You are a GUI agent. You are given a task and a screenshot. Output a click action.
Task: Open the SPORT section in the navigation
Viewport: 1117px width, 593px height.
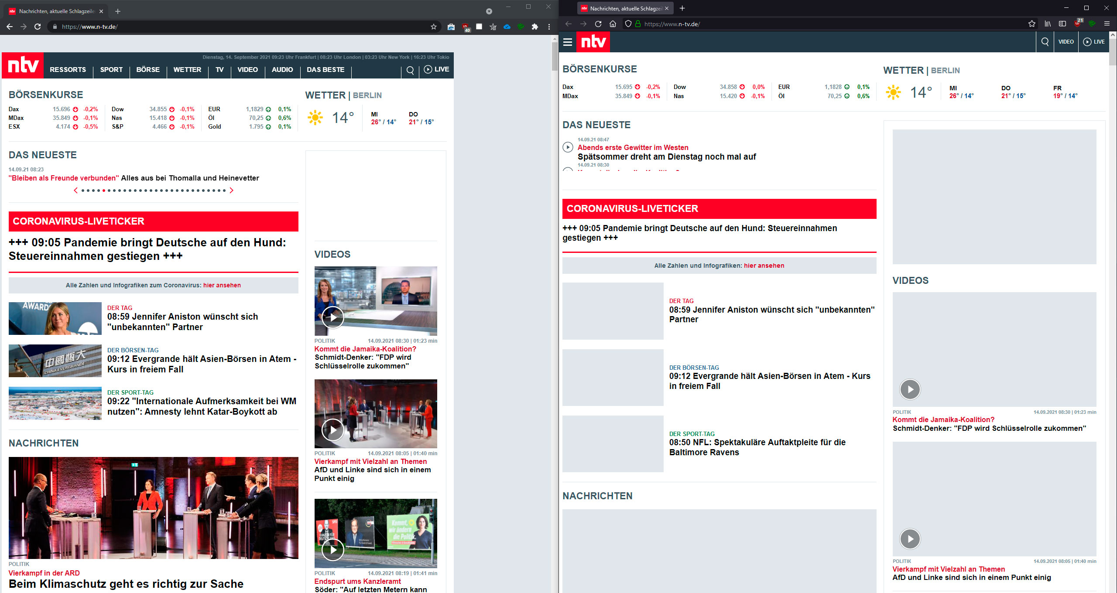pos(111,69)
